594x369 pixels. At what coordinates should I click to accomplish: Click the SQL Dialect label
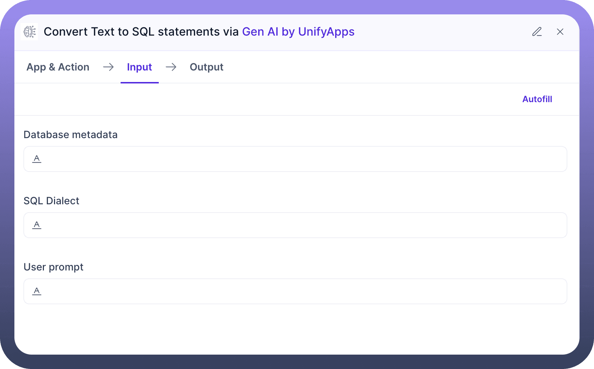point(51,201)
